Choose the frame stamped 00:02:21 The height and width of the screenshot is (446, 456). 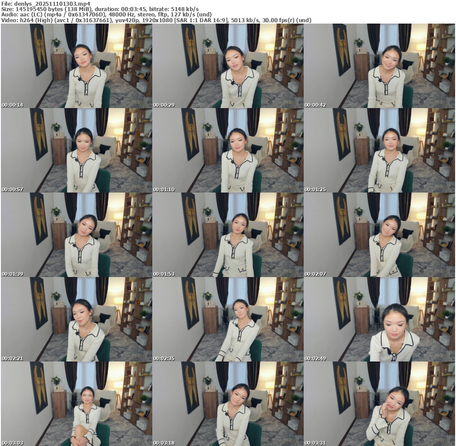(77, 319)
